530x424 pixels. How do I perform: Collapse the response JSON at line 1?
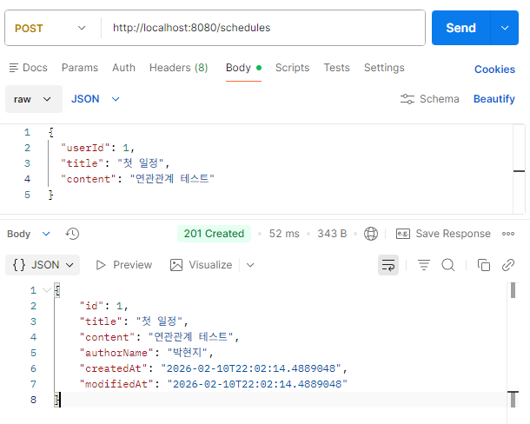point(46,290)
